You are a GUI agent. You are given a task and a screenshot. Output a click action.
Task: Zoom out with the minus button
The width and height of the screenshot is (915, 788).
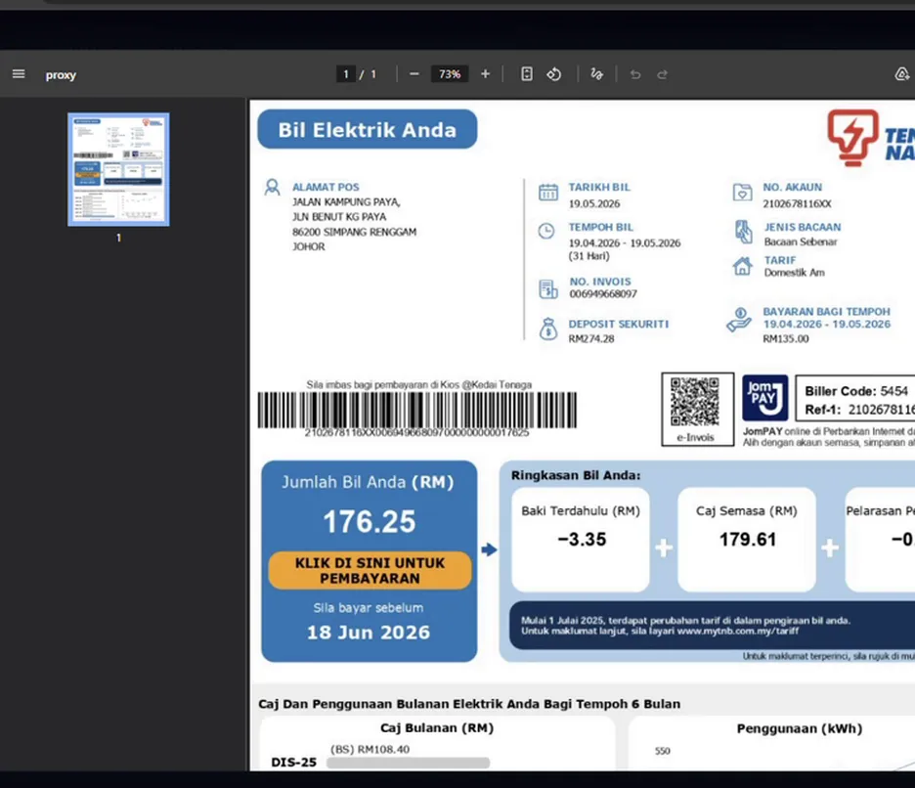pos(414,74)
